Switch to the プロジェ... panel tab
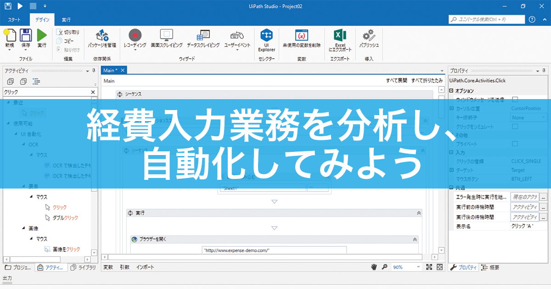Image resolution: width=551 pixels, height=289 pixels. pyautogui.click(x=18, y=267)
